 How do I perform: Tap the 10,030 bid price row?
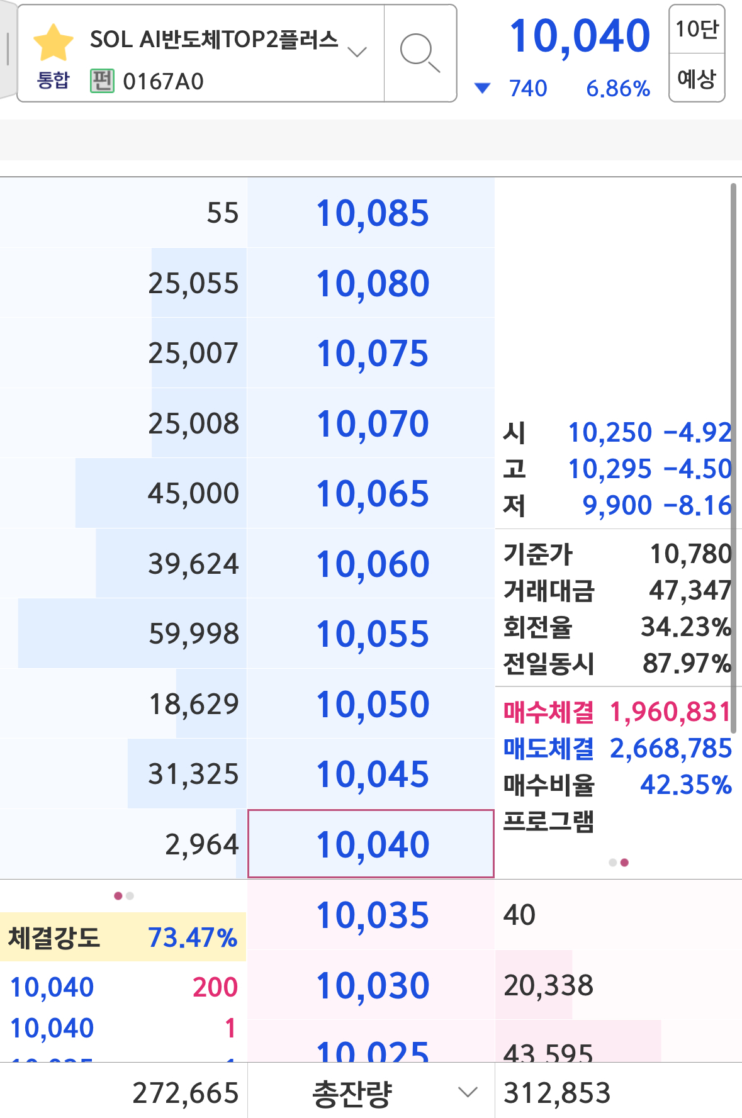[x=371, y=985]
